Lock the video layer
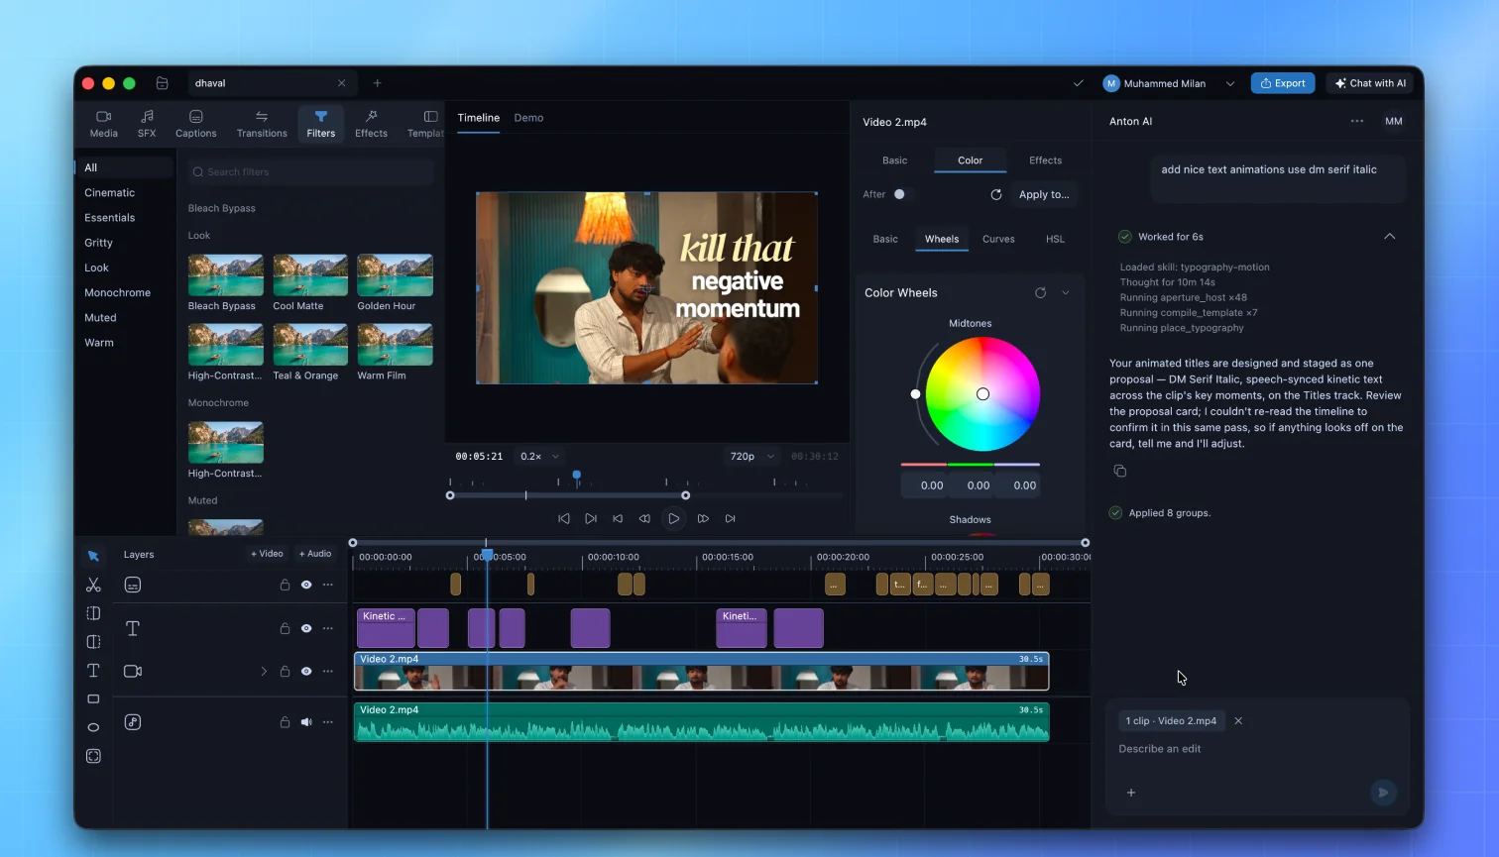 click(285, 671)
